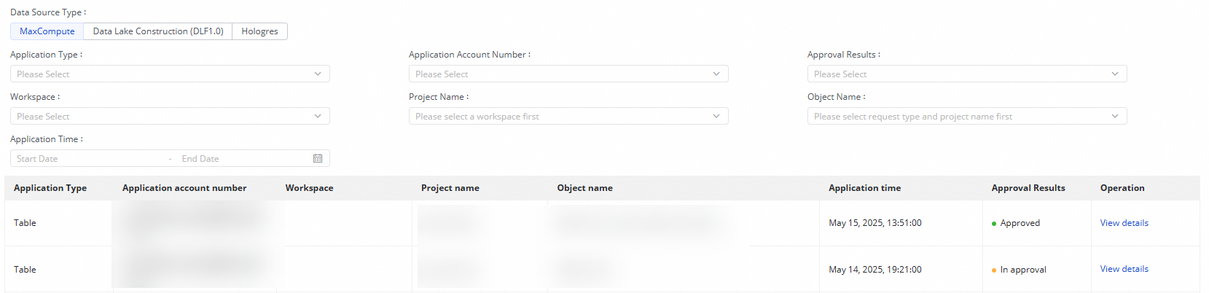The height and width of the screenshot is (293, 1209).
Task: Click the End Date input field
Action: (240, 158)
